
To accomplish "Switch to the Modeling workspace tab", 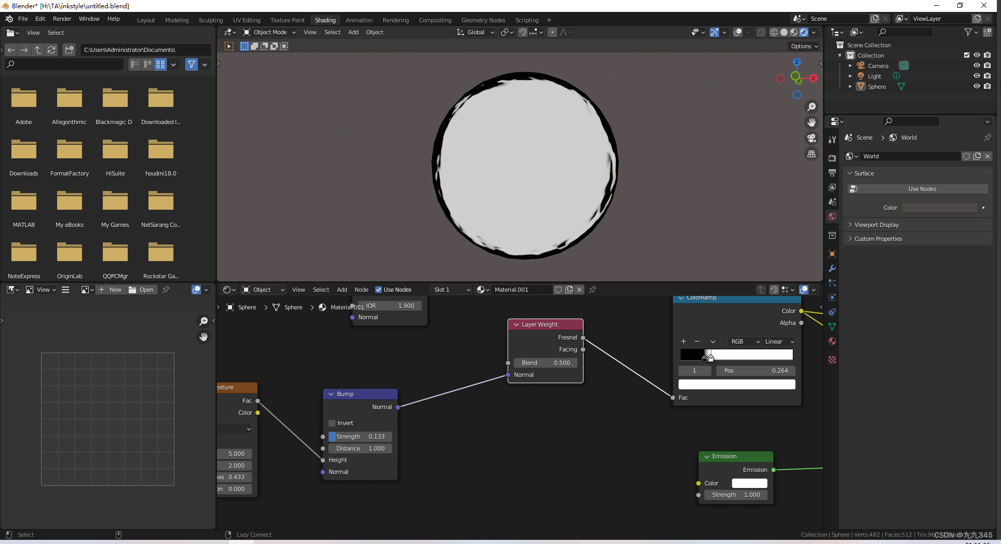I will click(x=177, y=20).
